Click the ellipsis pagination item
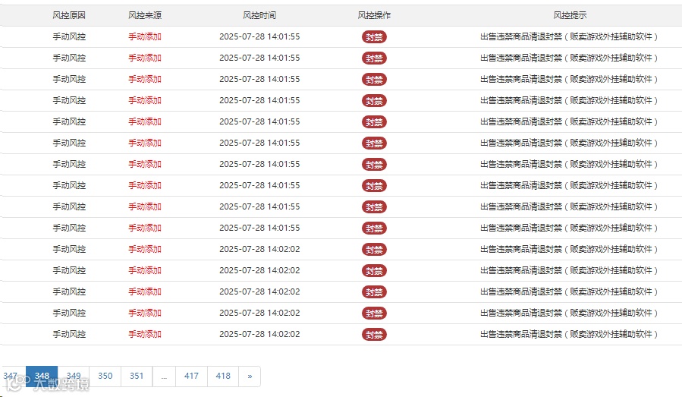The height and width of the screenshot is (397, 682). (x=164, y=376)
